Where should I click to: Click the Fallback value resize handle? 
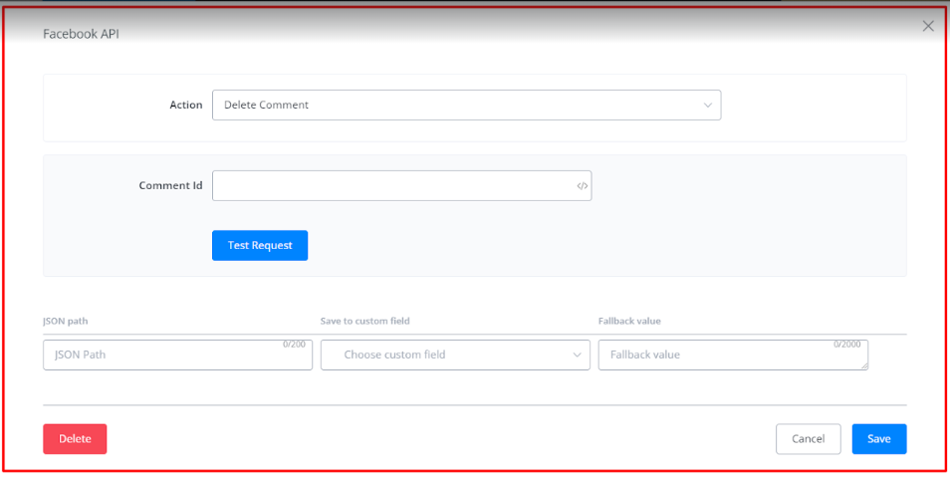point(863,365)
